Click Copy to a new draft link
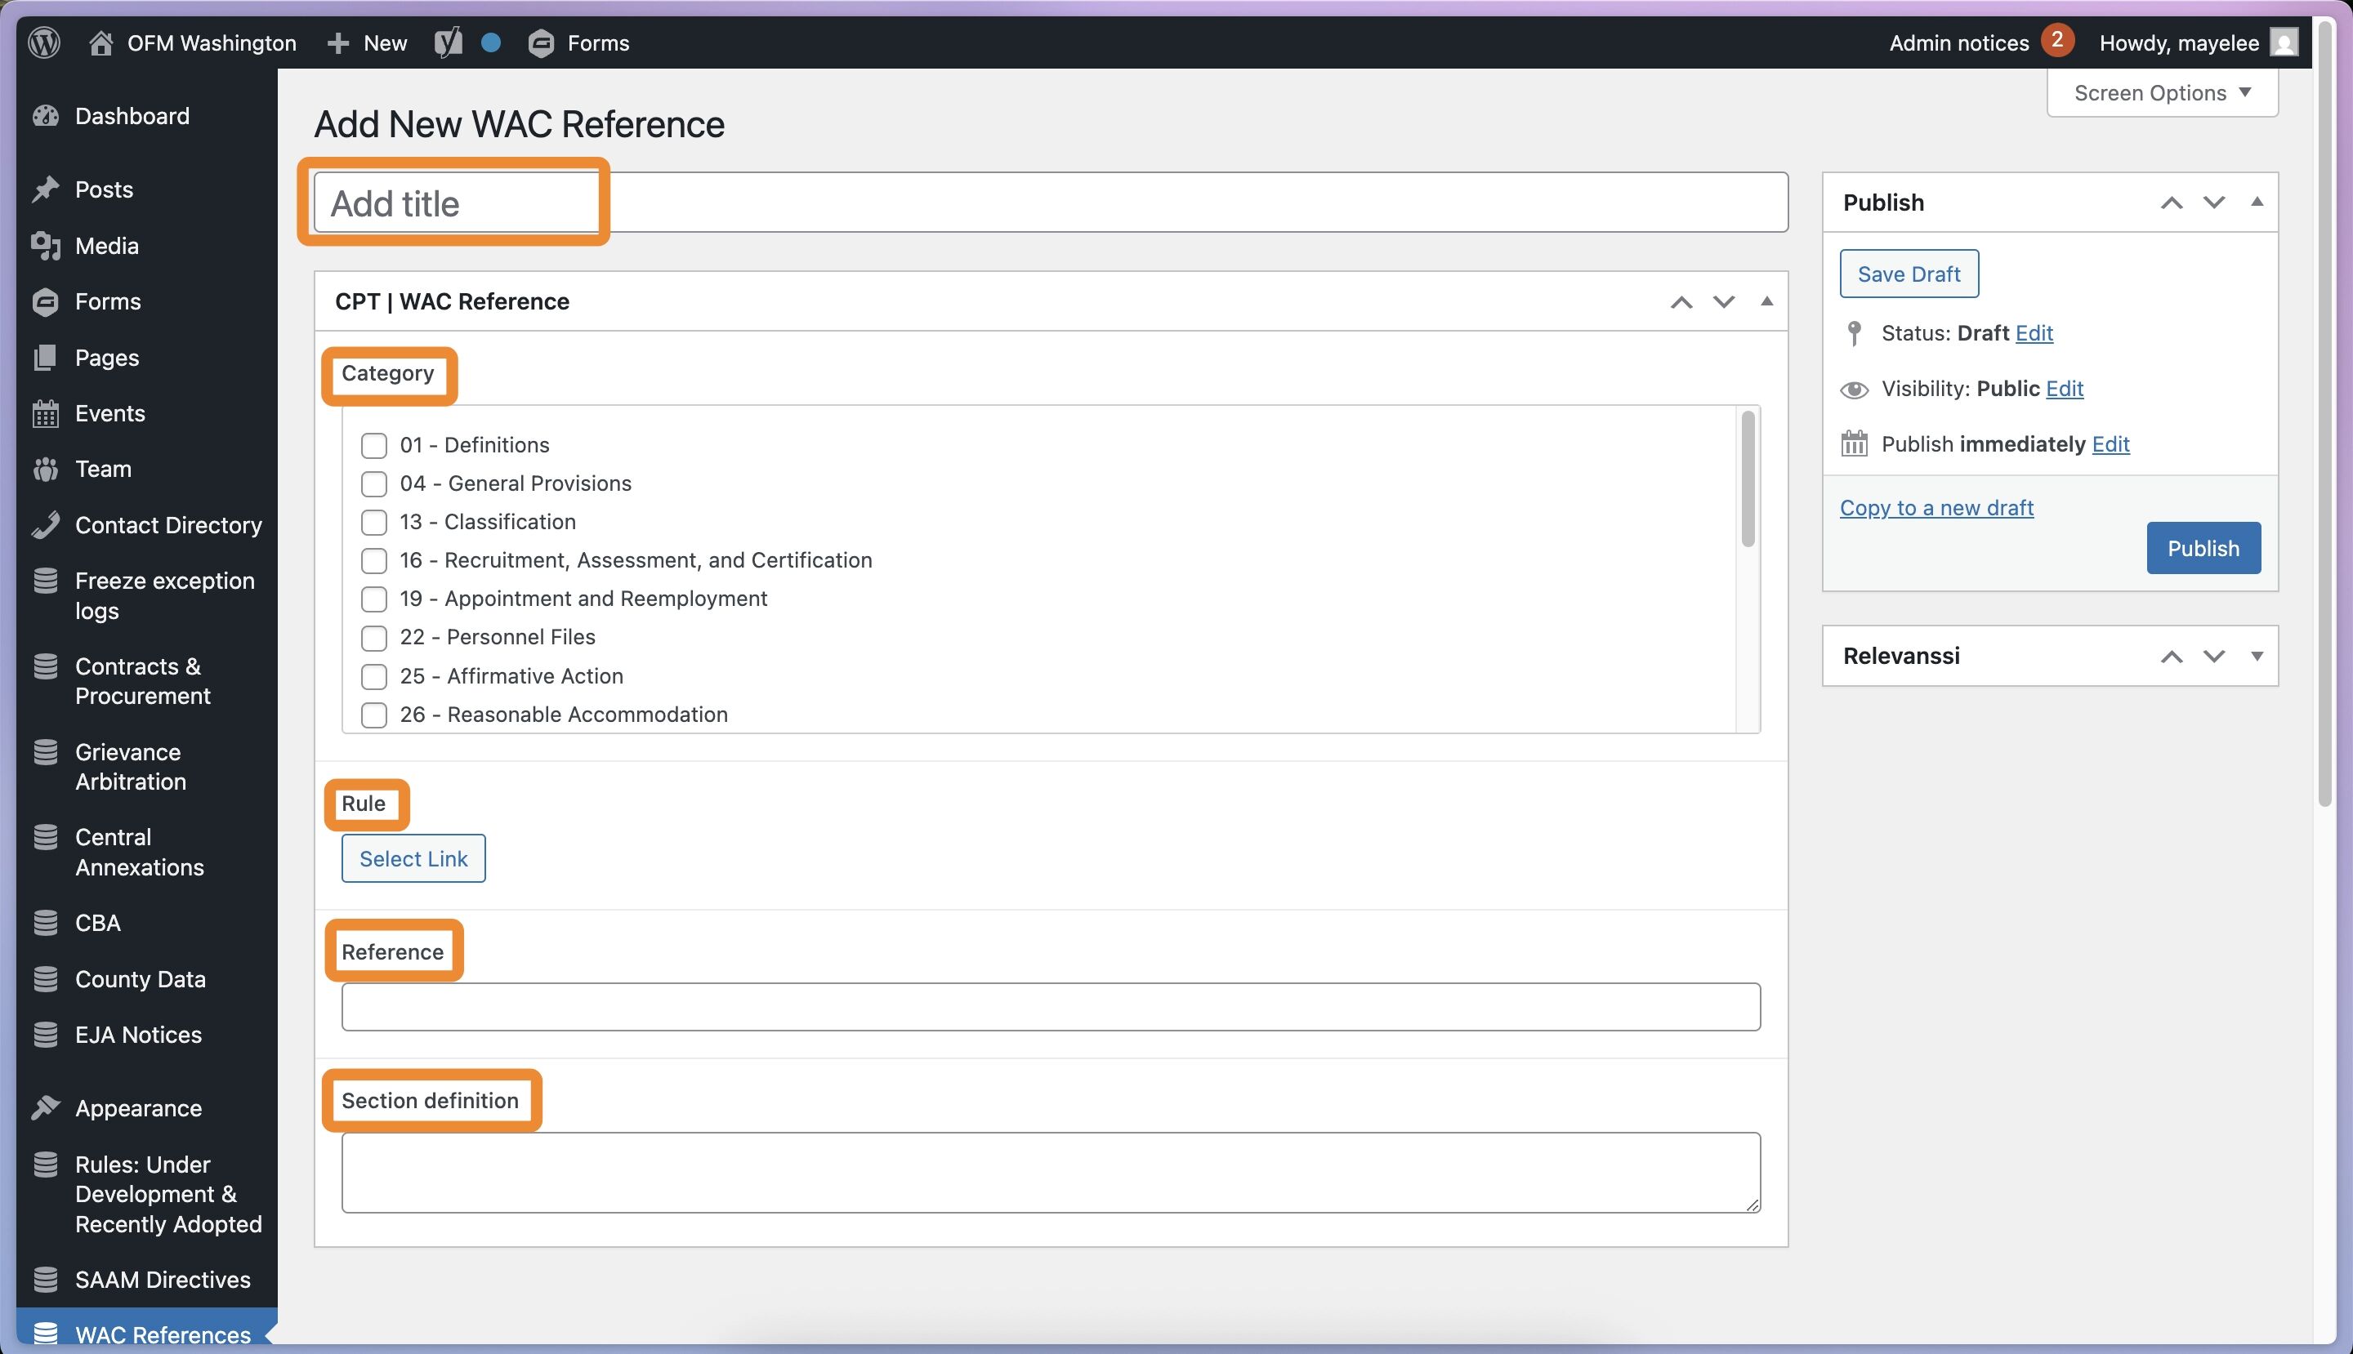 pos(1936,508)
